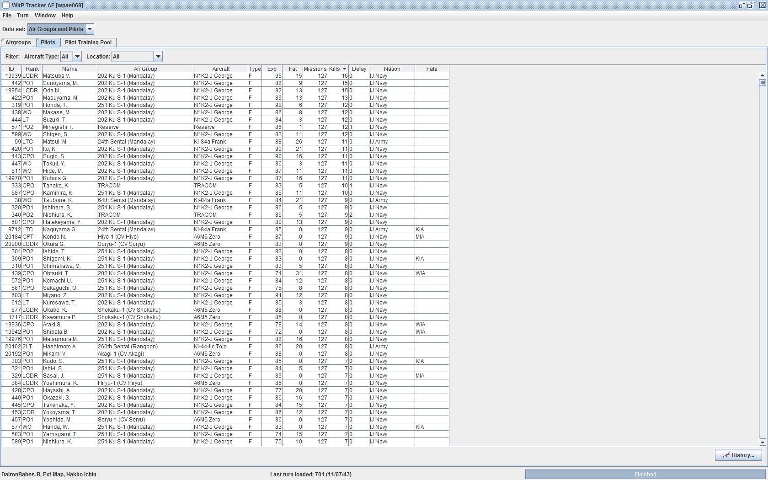Image resolution: width=768 pixels, height=480 pixels.
Task: Sort by the Delay column header
Action: point(359,69)
